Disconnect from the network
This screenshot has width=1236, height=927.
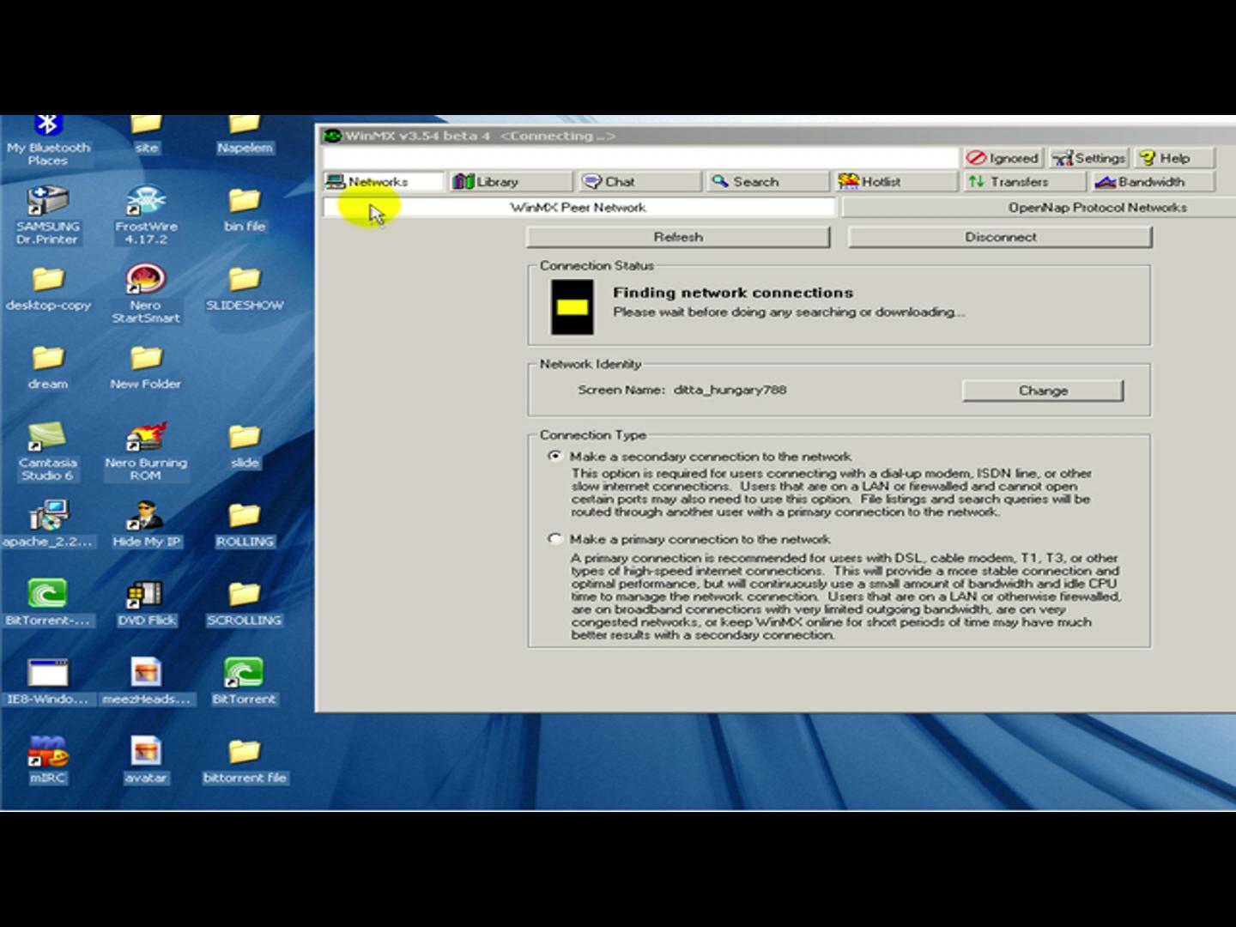998,237
